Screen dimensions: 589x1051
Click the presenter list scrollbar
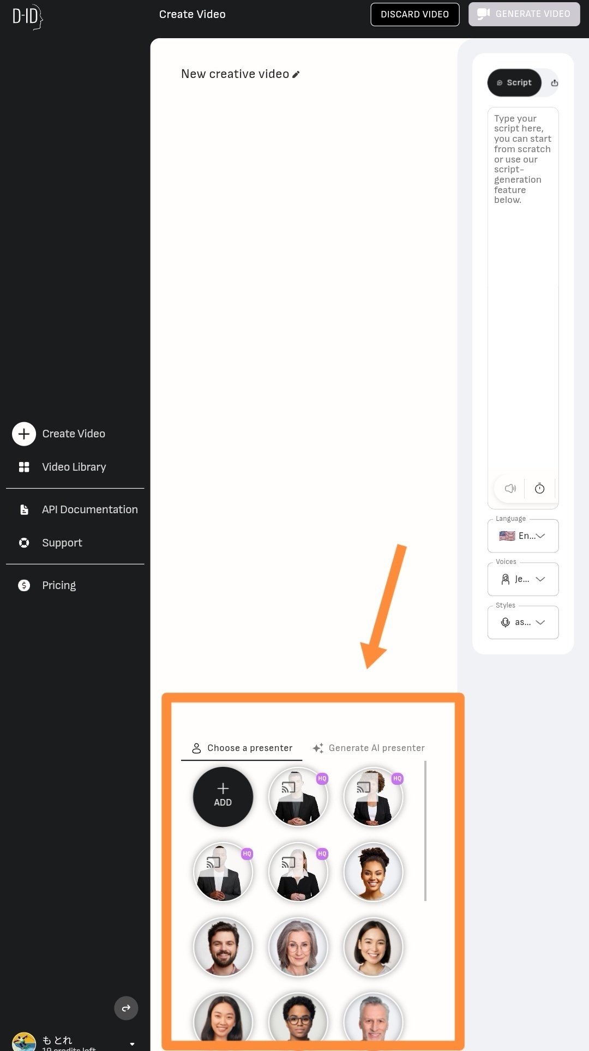(x=425, y=831)
